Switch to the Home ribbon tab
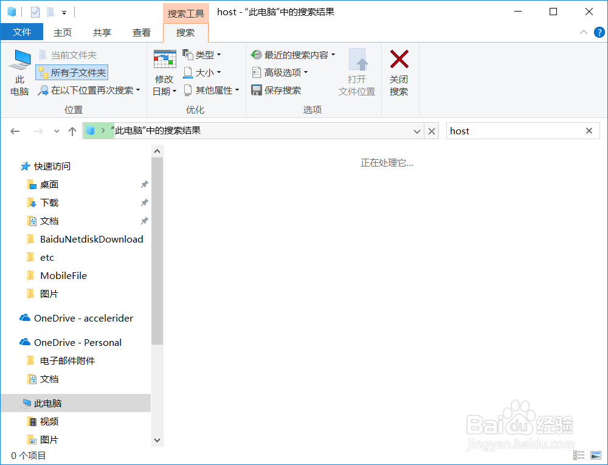 click(x=63, y=33)
